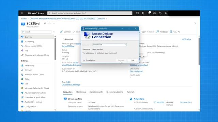
Task: Close the 2022Eval blade with X
Action: coord(195,23)
